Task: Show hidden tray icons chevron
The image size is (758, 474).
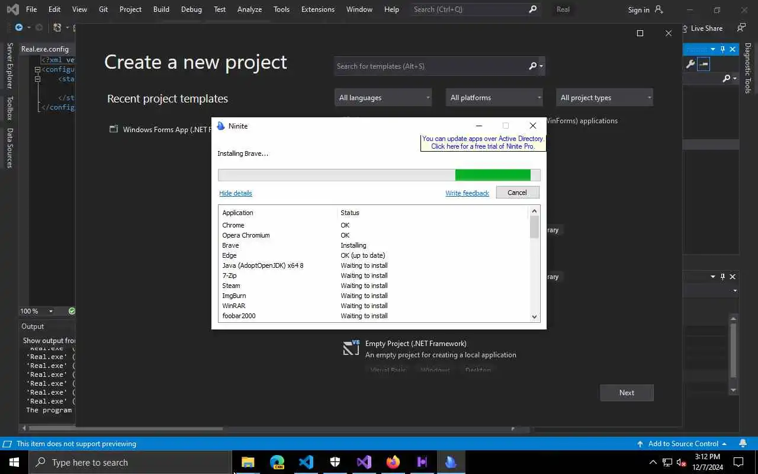Action: coord(653,462)
